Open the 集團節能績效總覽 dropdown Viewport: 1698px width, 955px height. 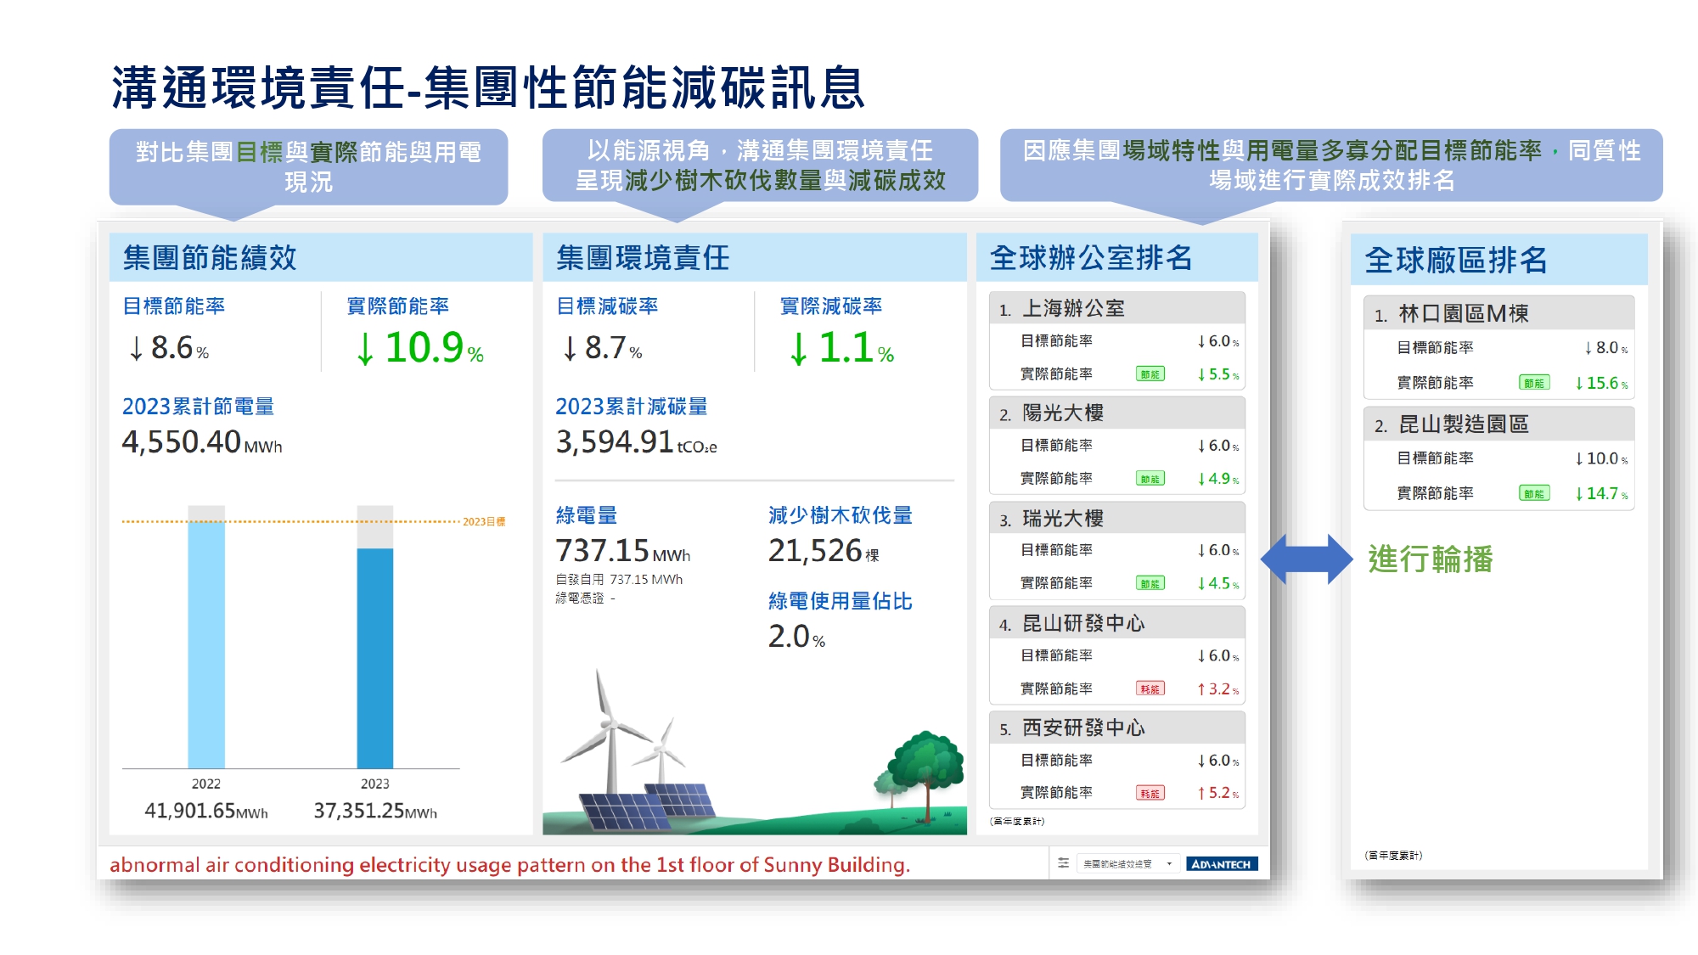coord(1127,864)
